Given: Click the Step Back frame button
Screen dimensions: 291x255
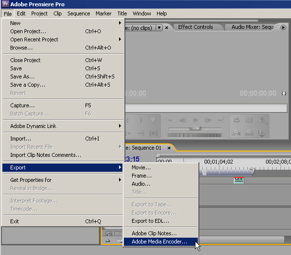Looking at the screenshot, I should tap(182, 120).
